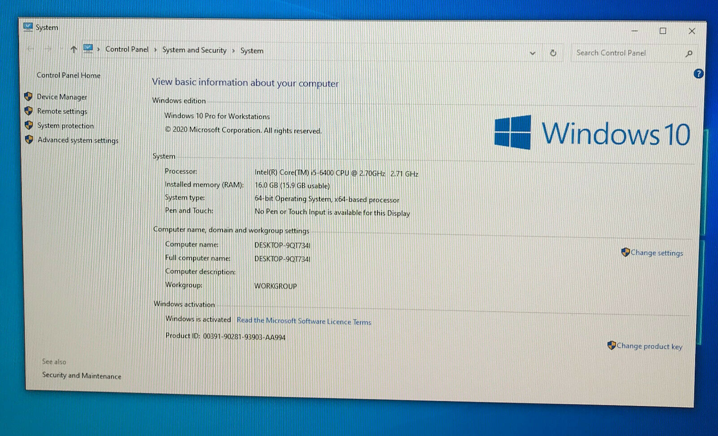Click the WORKGROUP value

(x=276, y=286)
